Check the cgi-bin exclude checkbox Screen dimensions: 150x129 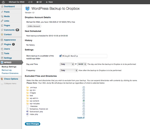84,90
